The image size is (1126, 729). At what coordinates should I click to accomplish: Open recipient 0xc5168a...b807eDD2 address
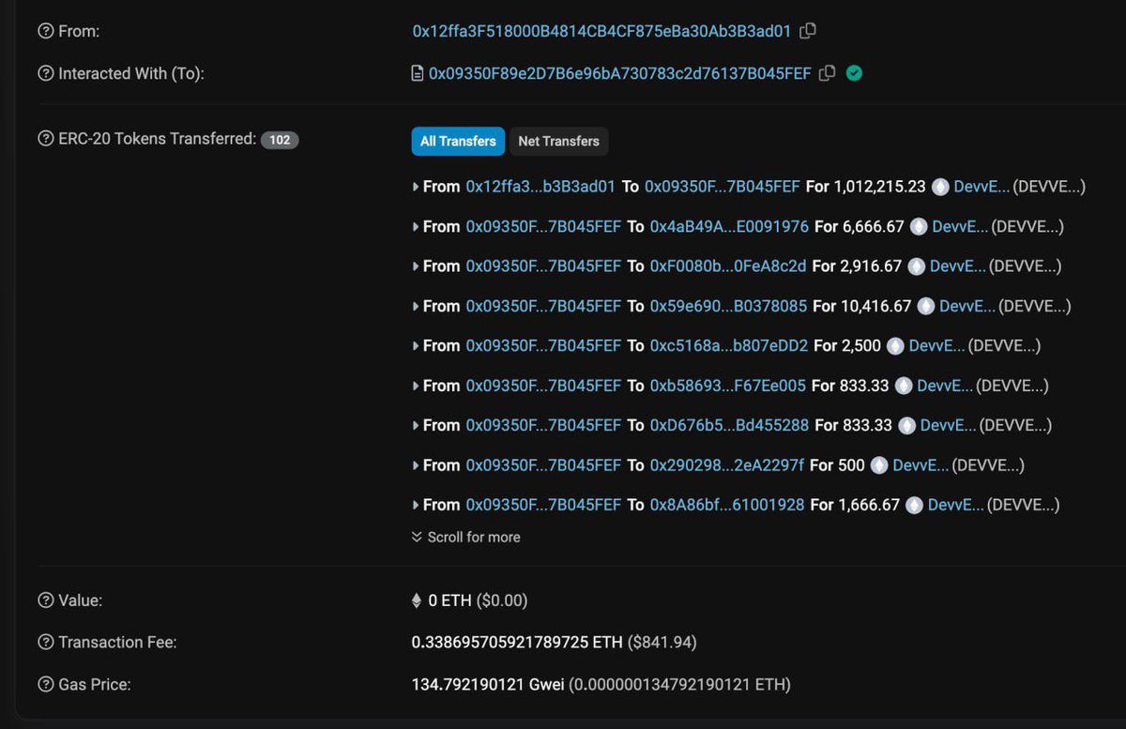point(729,346)
